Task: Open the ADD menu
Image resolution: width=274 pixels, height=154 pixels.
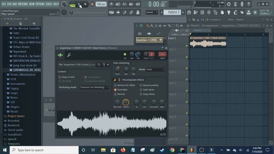Action: 15,4
